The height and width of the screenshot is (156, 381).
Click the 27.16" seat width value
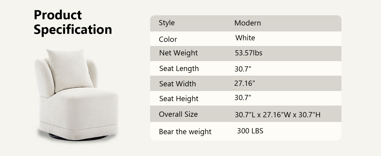(x=244, y=83)
